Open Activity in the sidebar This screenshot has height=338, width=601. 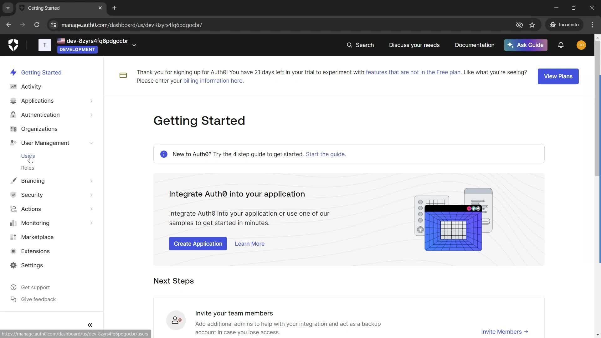[31, 87]
